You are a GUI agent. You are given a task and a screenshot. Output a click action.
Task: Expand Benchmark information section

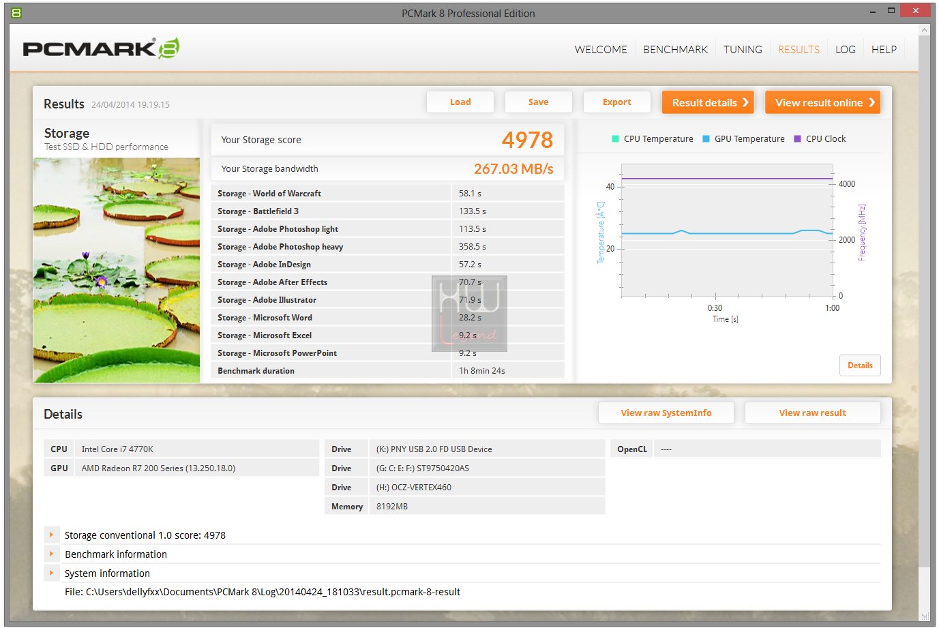pyautogui.click(x=52, y=554)
